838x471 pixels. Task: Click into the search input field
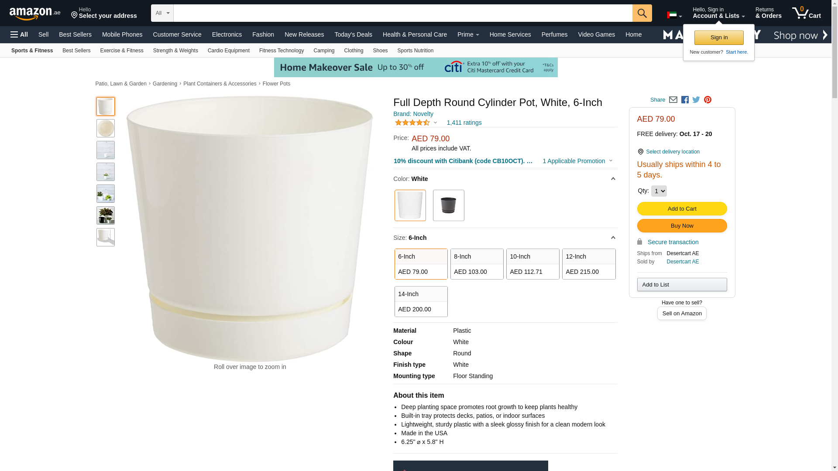tap(402, 13)
